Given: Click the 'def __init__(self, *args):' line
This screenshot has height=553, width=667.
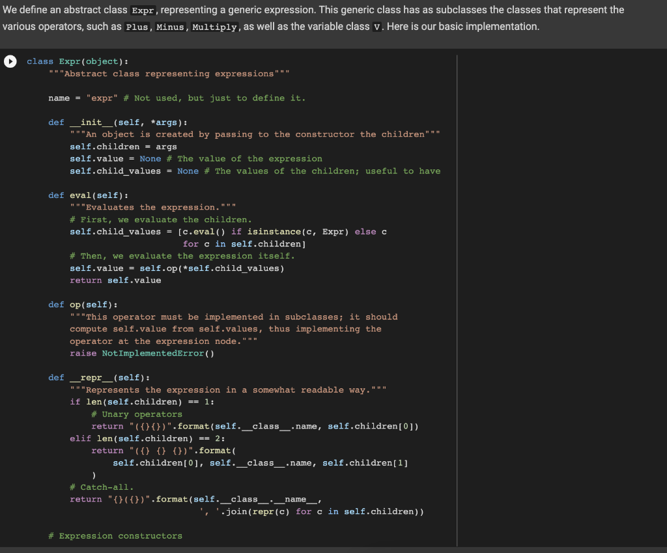Looking at the screenshot, I should [118, 122].
